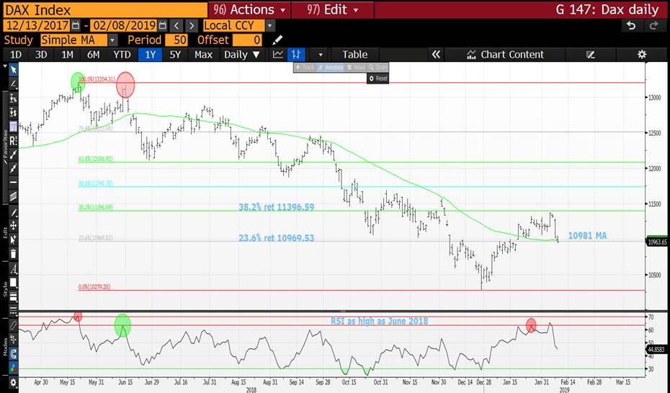Select the copy annotation cursor tool
Image resolution: width=670 pixels, height=393 pixels.
pos(13,239)
